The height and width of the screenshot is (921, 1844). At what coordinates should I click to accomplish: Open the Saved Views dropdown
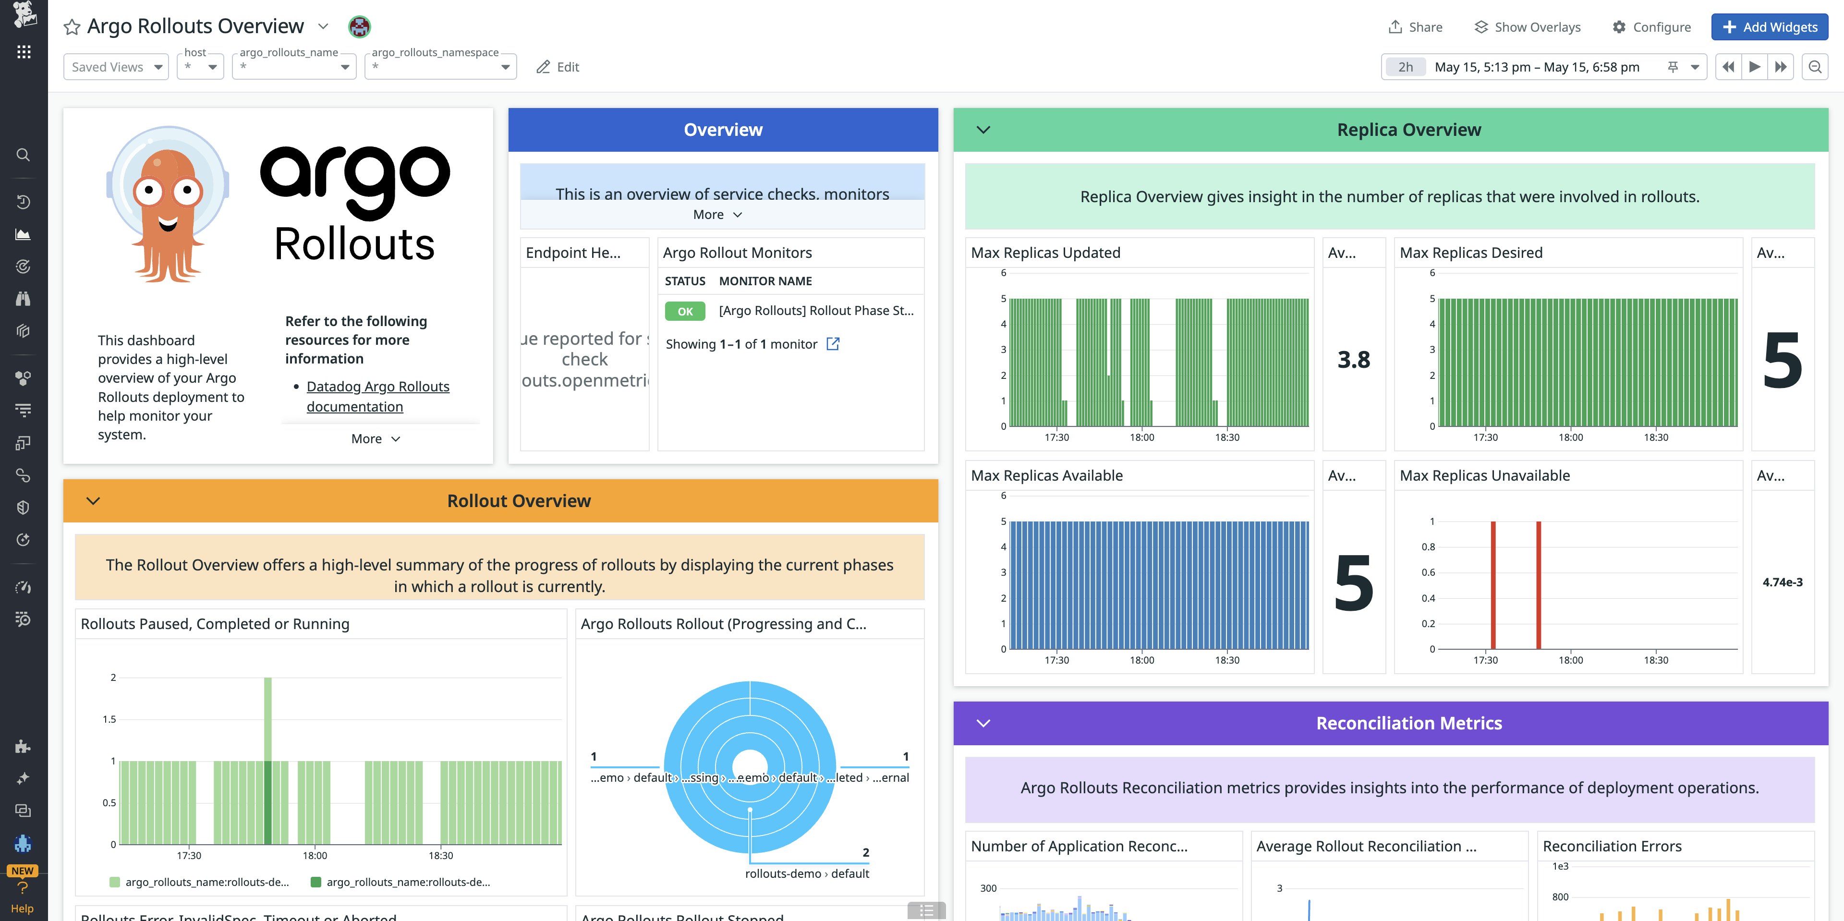click(x=116, y=67)
